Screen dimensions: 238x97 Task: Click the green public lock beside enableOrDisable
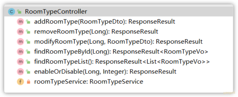click(x=28, y=72)
